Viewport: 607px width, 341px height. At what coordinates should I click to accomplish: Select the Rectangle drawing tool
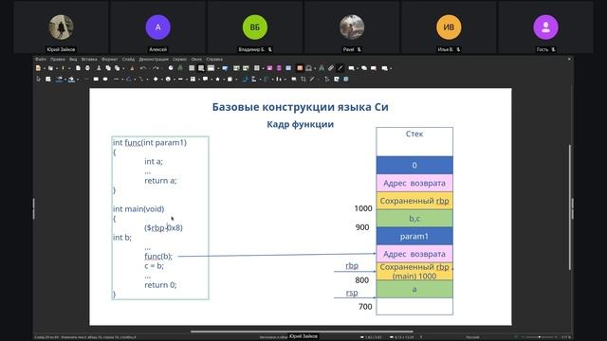tap(96, 79)
